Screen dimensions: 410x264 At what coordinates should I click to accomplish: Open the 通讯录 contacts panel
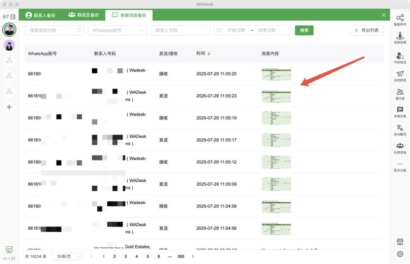click(x=400, y=94)
